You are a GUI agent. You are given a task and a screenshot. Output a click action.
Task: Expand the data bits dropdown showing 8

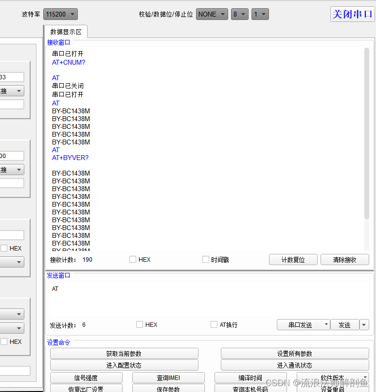[x=239, y=14]
